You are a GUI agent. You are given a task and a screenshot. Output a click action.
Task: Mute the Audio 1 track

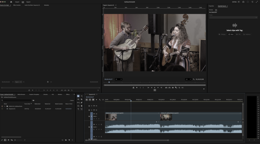(96, 124)
